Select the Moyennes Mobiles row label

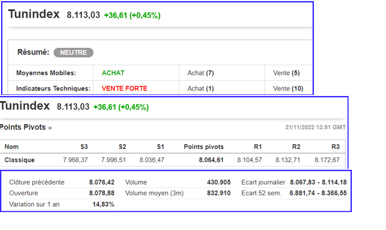click(46, 73)
